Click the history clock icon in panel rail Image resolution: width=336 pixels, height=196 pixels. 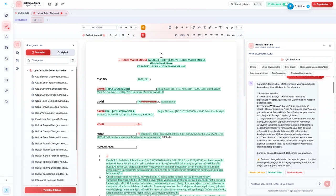(17, 69)
